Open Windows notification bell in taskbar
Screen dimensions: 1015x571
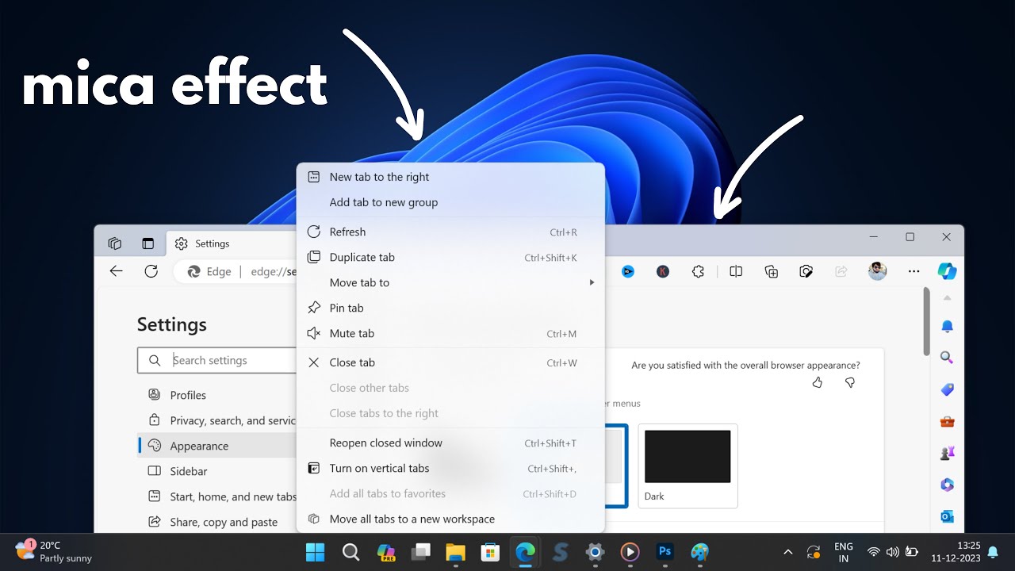point(993,552)
